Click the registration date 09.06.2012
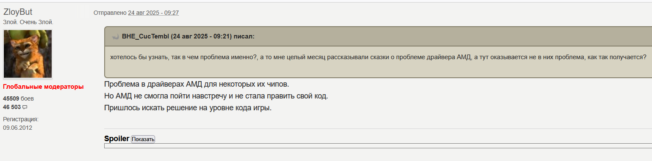Screen dimensions: 652x161 tap(18, 128)
